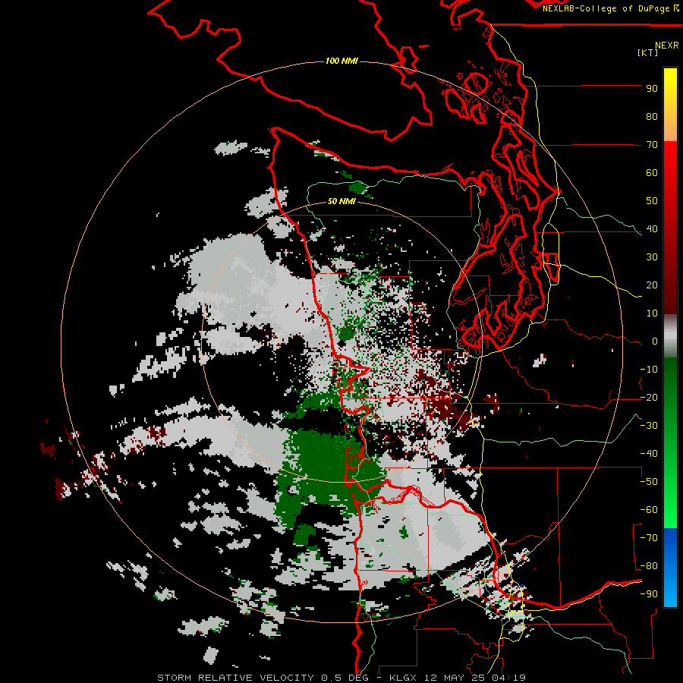Click the 60 value on the velocity scale

[x=652, y=173]
